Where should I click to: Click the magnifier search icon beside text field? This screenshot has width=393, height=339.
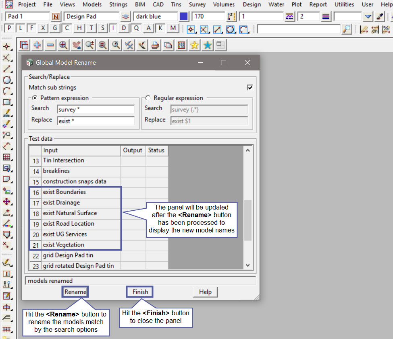click(346, 29)
